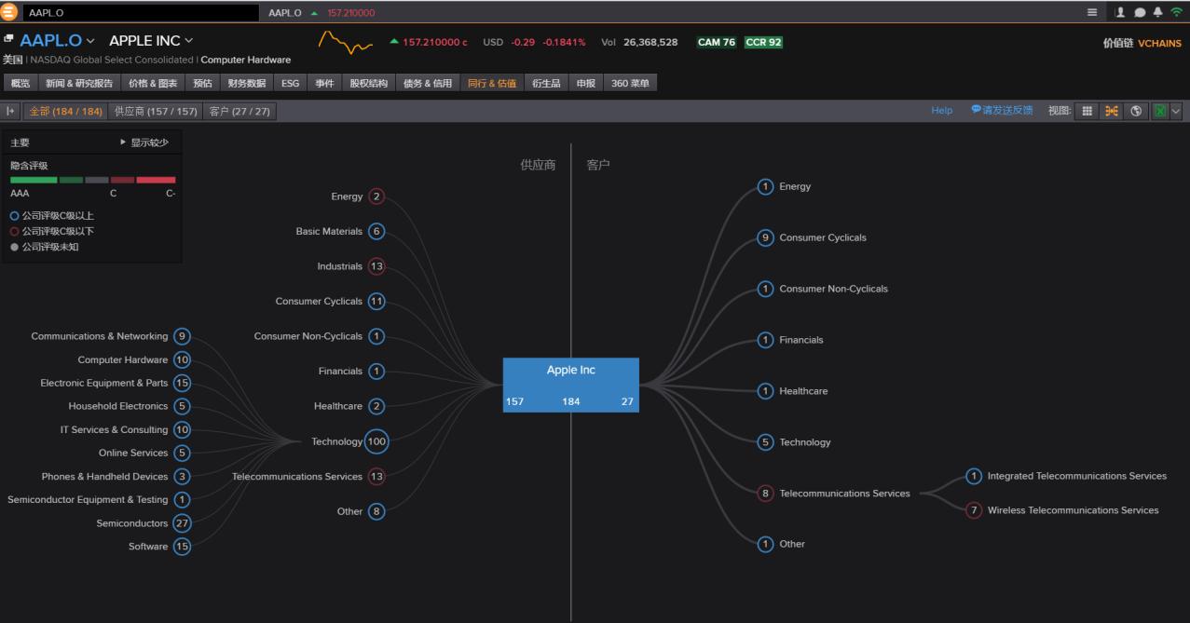The image size is (1190, 623).
Task: Open the orange Eikon app menu icon
Action: click(x=9, y=12)
